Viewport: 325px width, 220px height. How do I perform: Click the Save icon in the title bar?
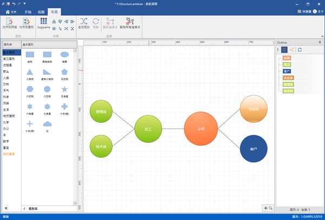pyautogui.click(x=8, y=4)
